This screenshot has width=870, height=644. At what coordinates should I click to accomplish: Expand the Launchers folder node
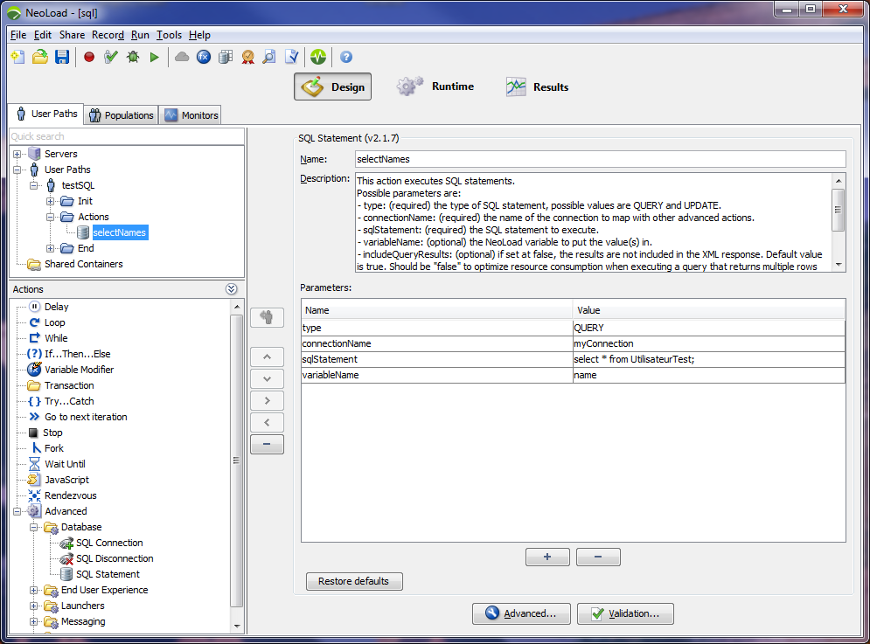[34, 606]
